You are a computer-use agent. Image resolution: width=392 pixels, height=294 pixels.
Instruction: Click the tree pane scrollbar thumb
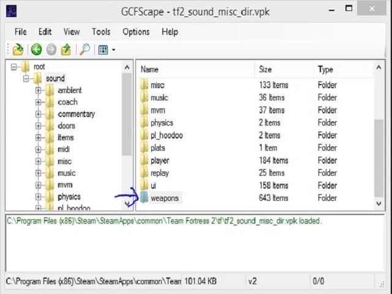pyautogui.click(x=127, y=115)
